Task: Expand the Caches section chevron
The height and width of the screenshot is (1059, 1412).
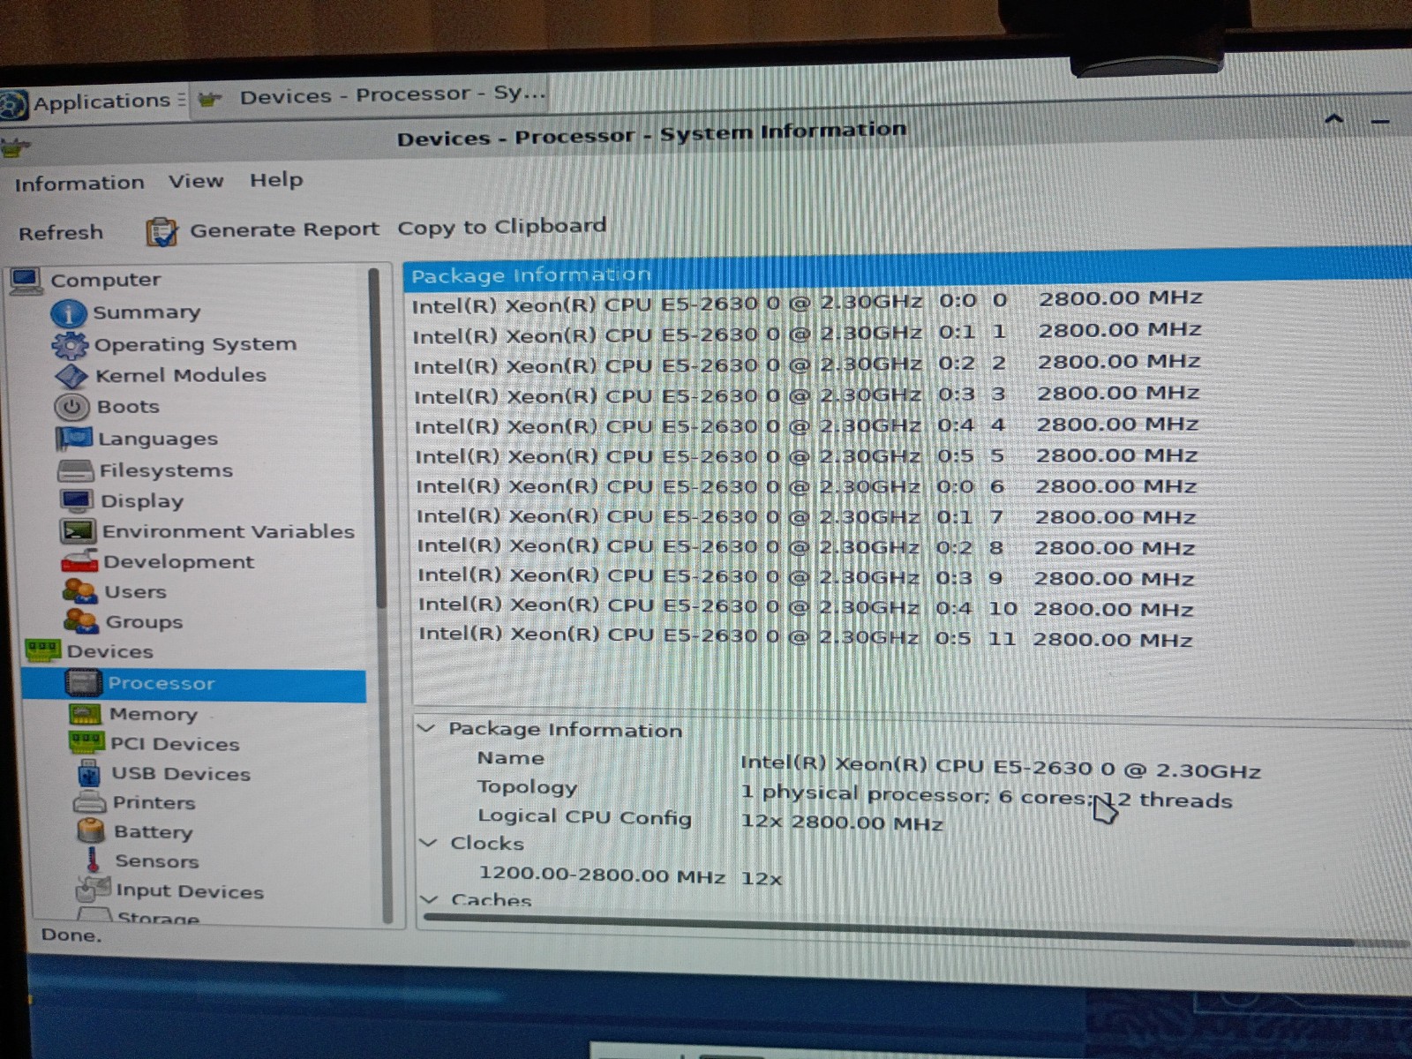Action: pos(430,899)
